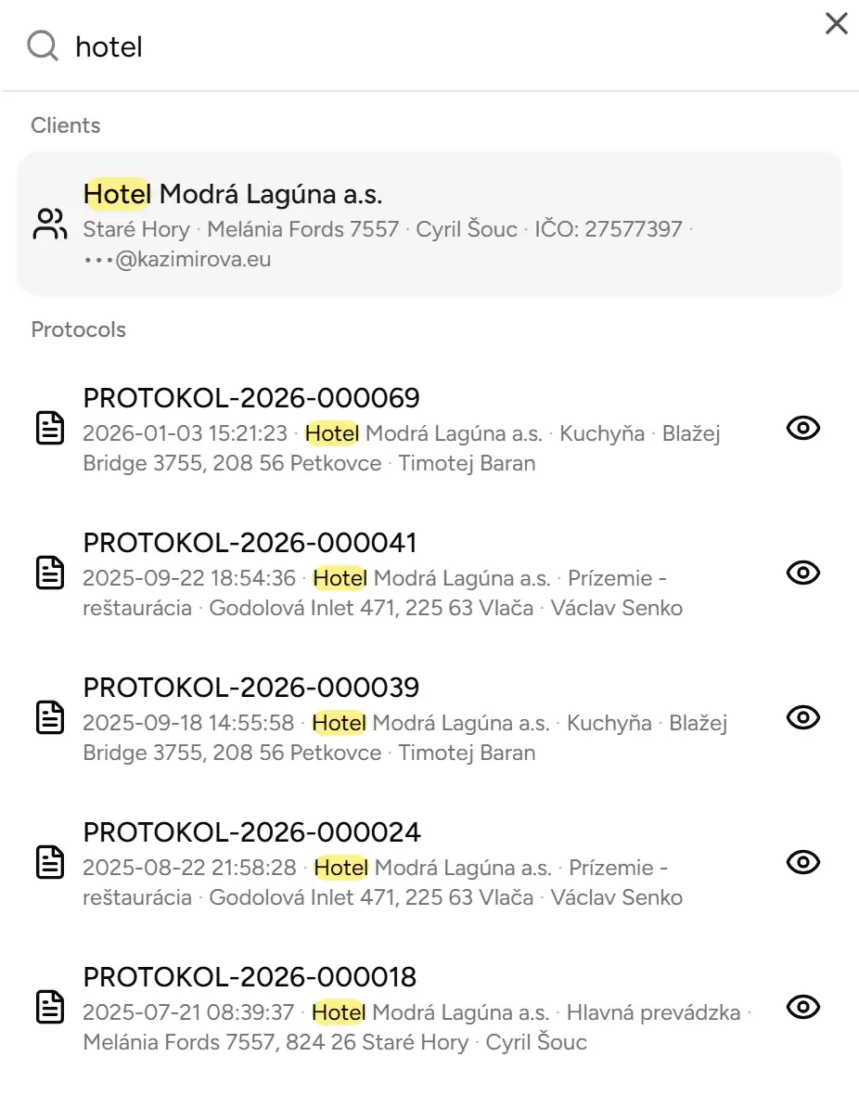Show preview of PROTOKOL-2026-000041
The height and width of the screenshot is (1095, 859).
click(801, 573)
